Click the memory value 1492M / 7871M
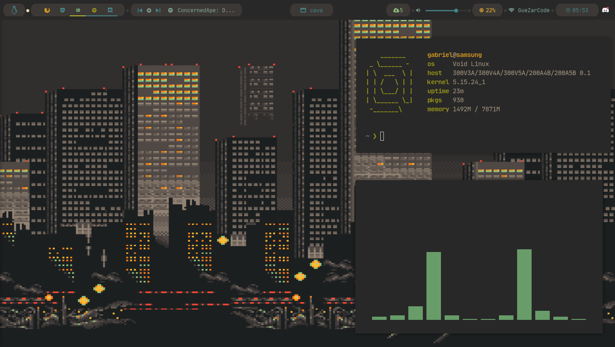The width and height of the screenshot is (615, 347). click(476, 109)
